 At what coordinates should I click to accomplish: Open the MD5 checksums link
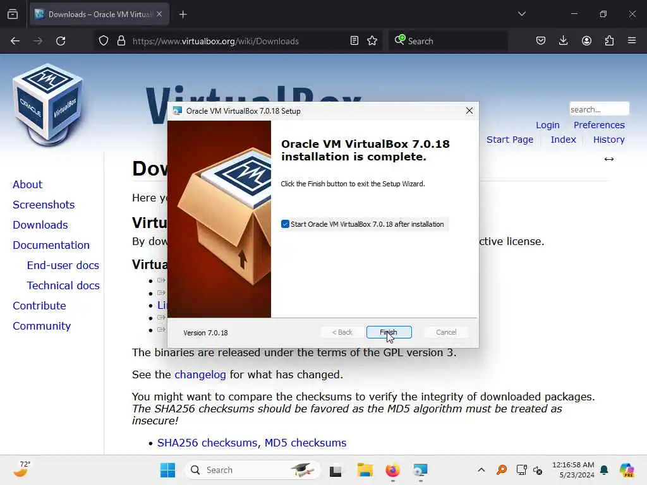tap(305, 443)
